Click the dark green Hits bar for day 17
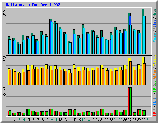 point(83,26)
